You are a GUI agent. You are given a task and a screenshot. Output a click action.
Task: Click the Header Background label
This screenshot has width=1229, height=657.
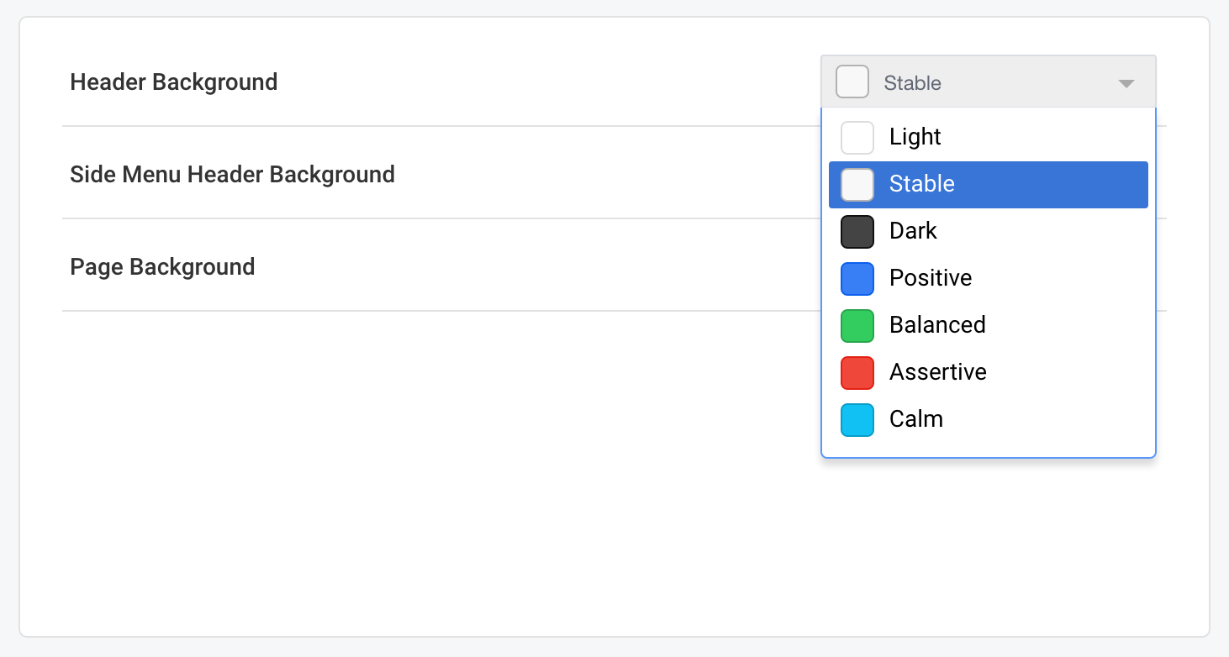[x=173, y=81]
